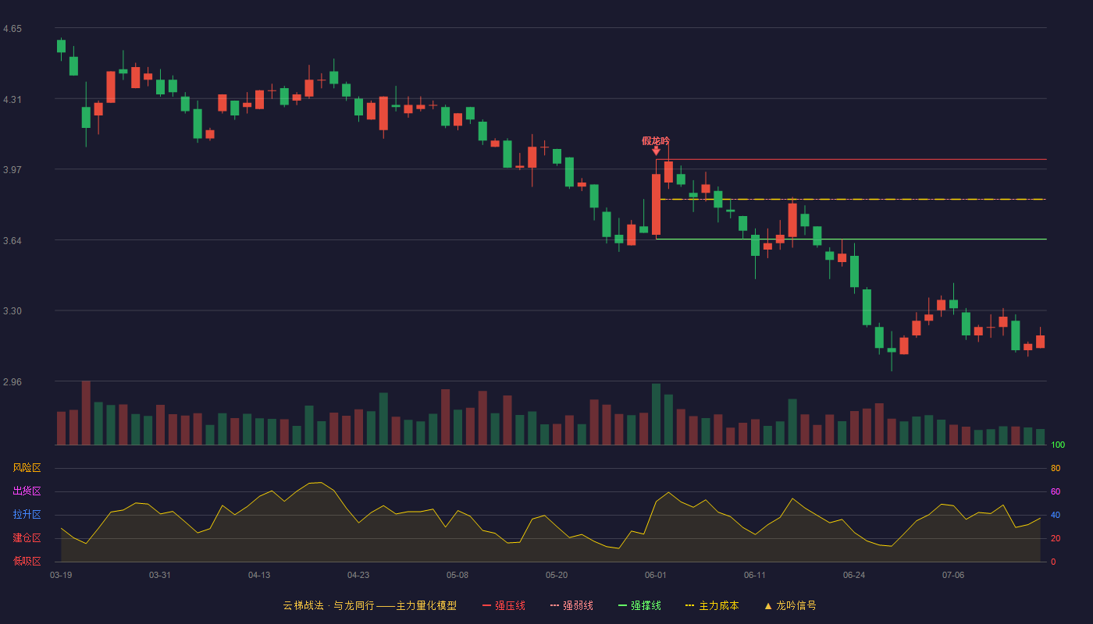Select the 拉升区 zone label
The image size is (1093, 624).
(27, 515)
